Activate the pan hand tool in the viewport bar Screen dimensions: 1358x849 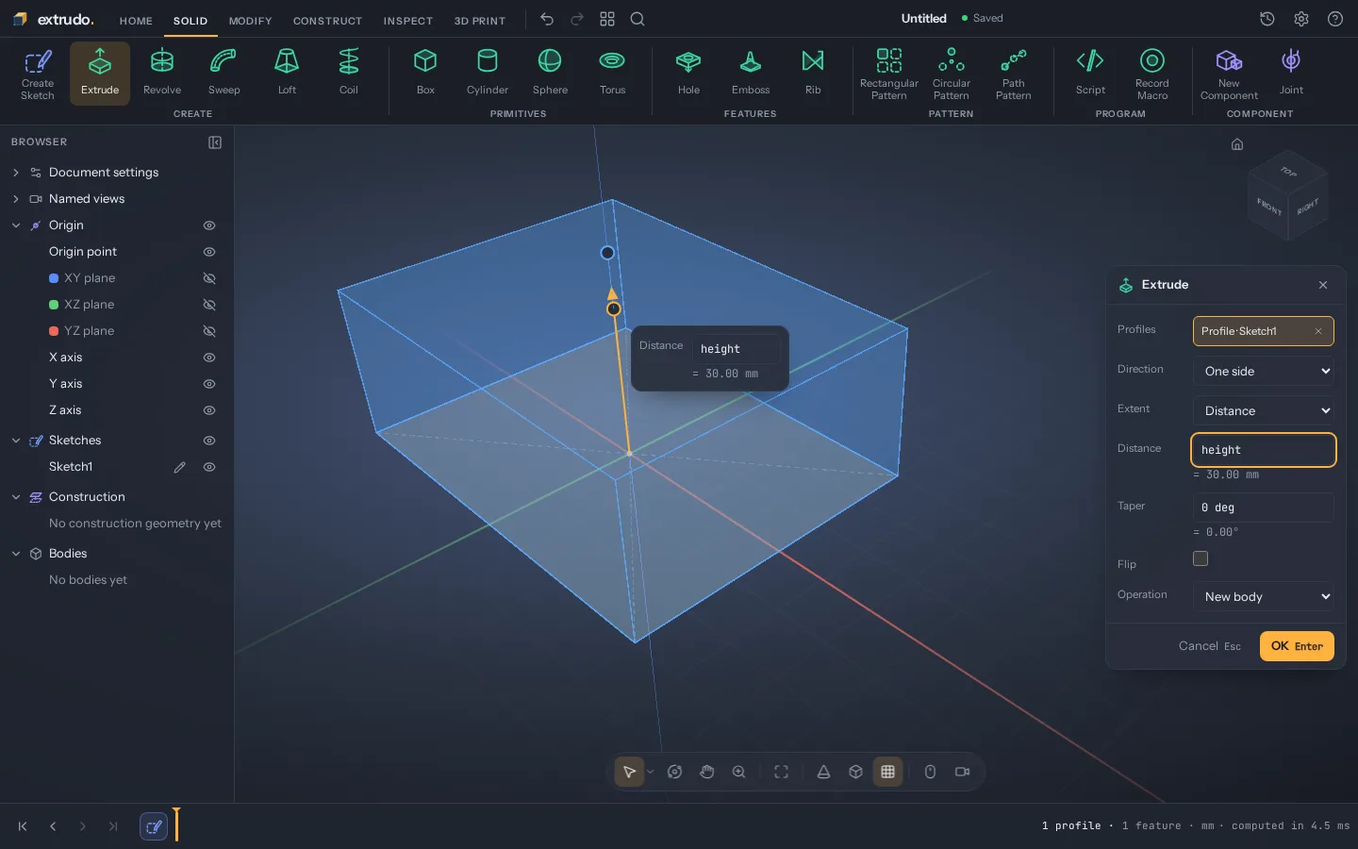pyautogui.click(x=707, y=772)
